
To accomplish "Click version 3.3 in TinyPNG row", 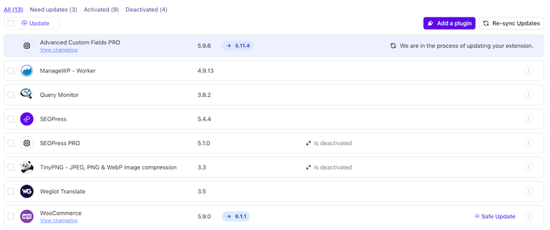I will tap(202, 167).
